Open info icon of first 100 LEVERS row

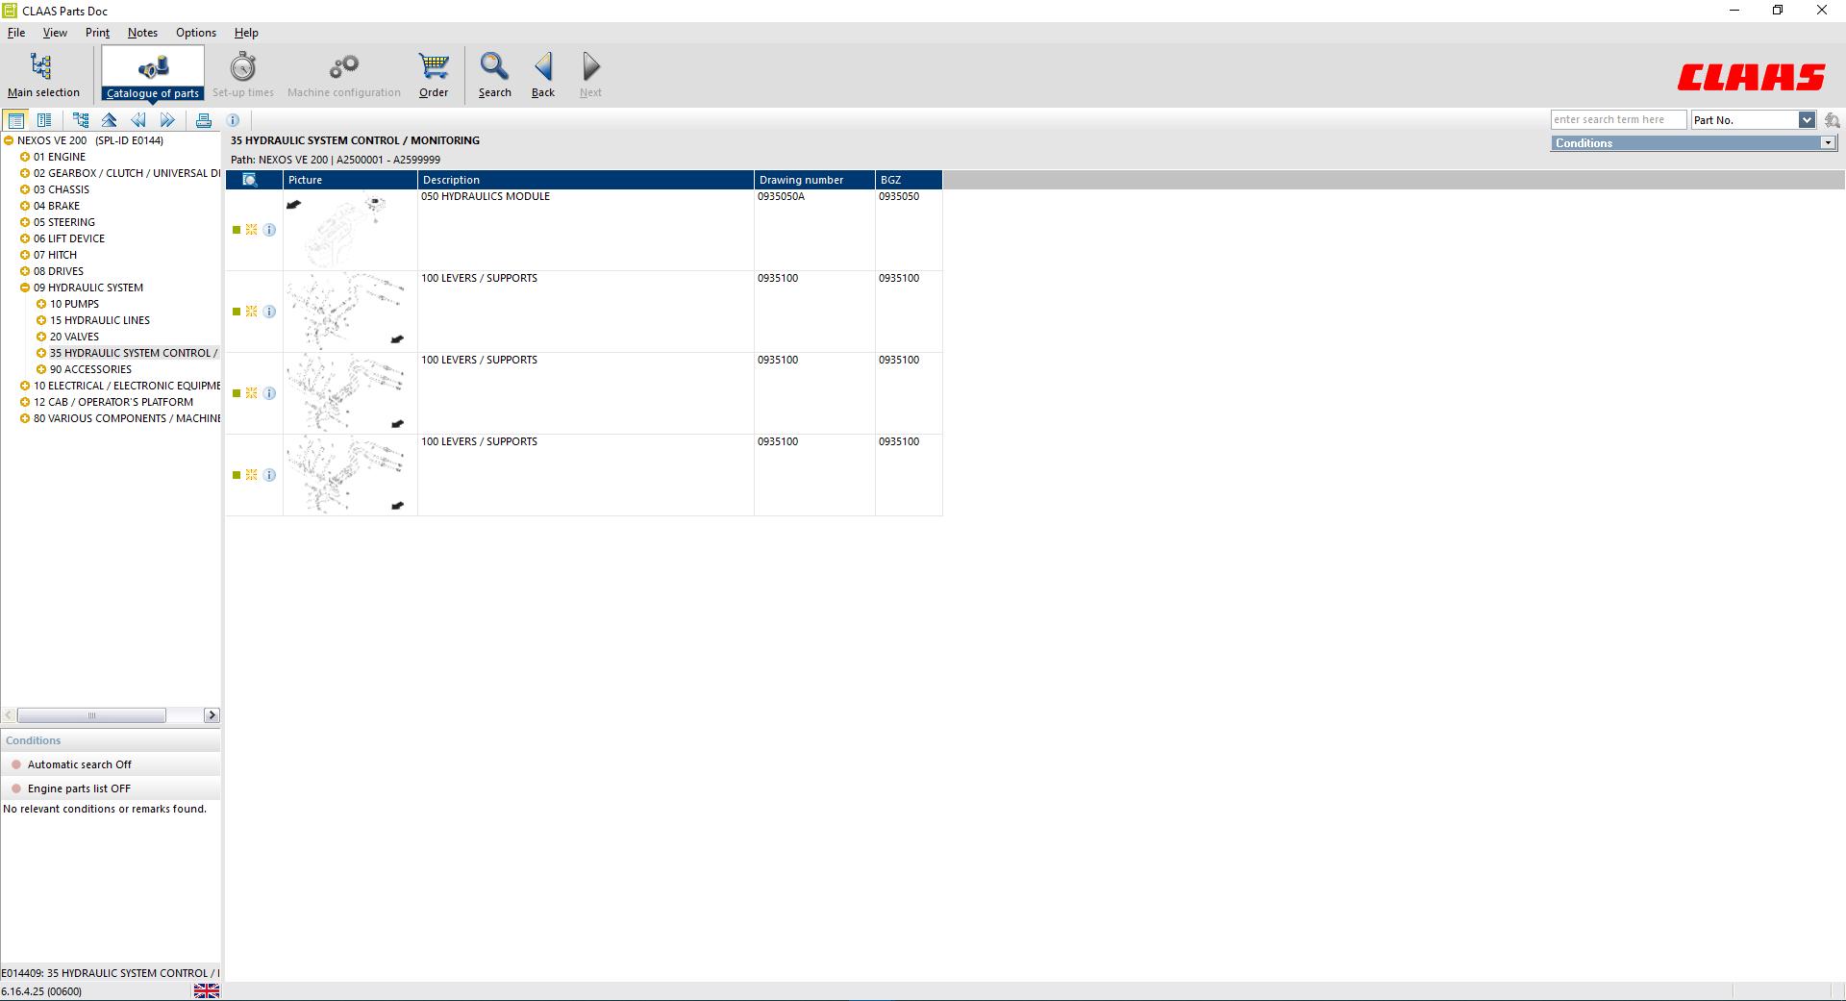point(269,312)
